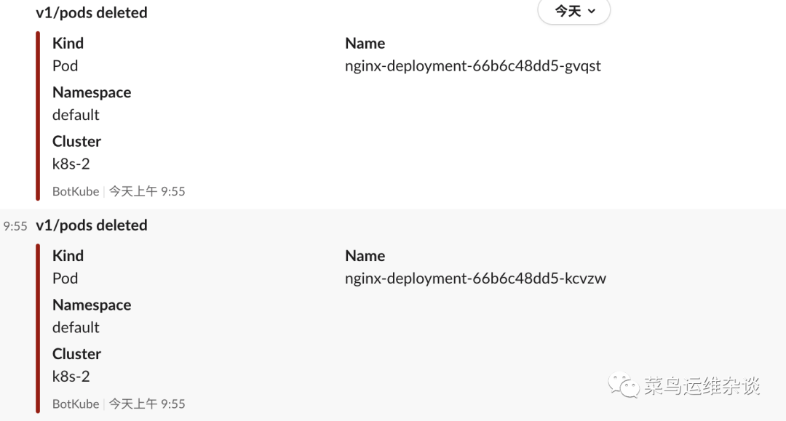Click the default namespace value in first message

coord(76,115)
